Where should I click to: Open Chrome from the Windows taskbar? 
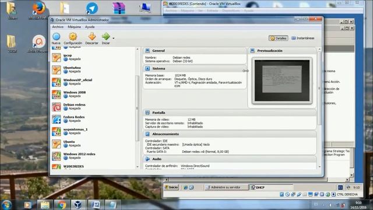62,205
